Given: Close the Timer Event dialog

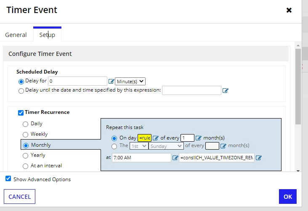Looking at the screenshot, I should (x=289, y=10).
